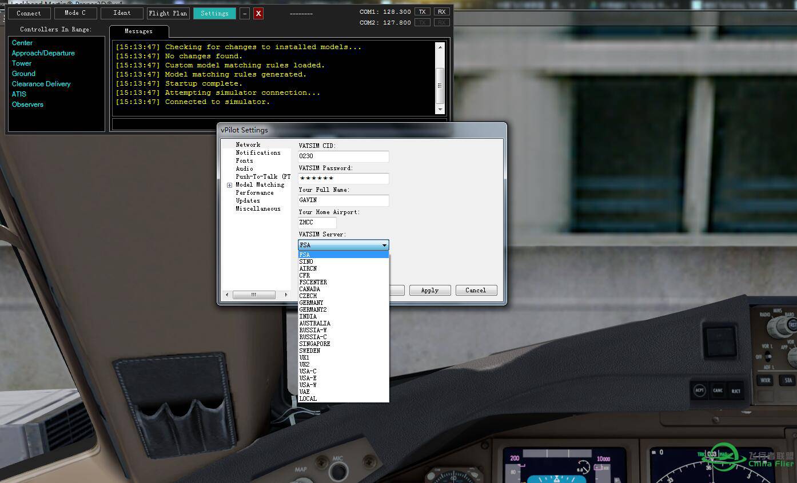Click Center in Controllers In Range
797x483 pixels.
pyautogui.click(x=22, y=43)
